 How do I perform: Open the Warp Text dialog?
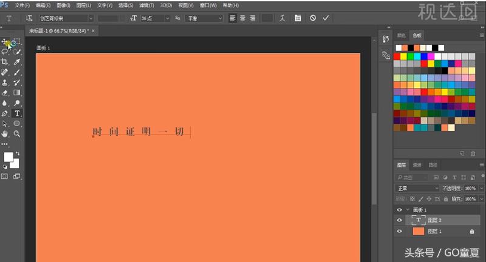(x=282, y=18)
